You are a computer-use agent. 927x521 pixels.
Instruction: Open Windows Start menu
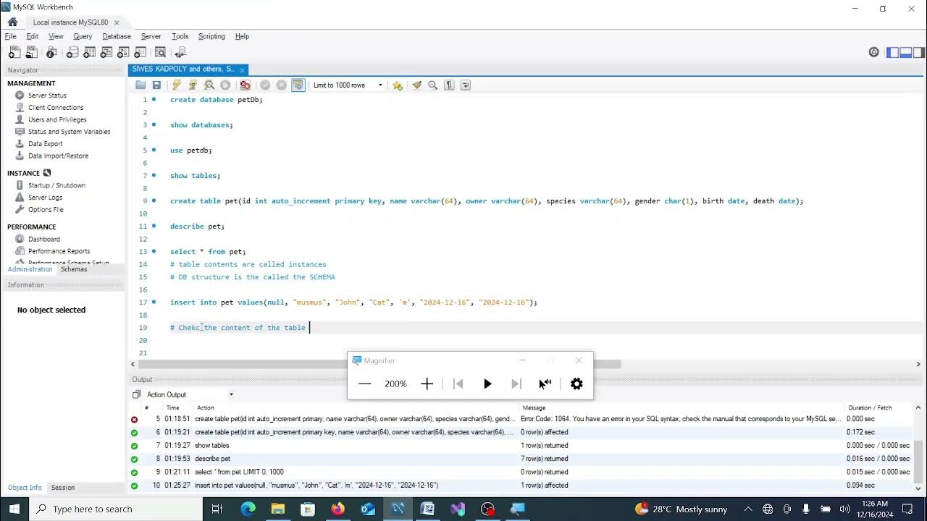(x=14, y=509)
